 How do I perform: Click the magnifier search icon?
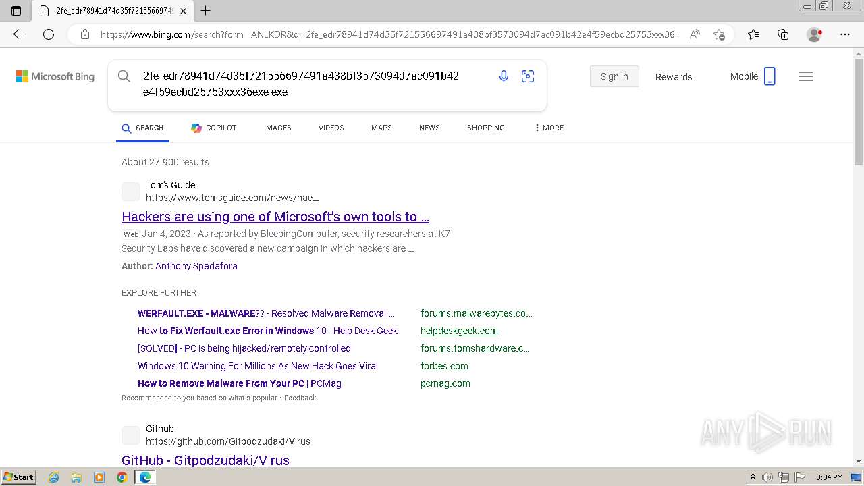[x=124, y=76]
